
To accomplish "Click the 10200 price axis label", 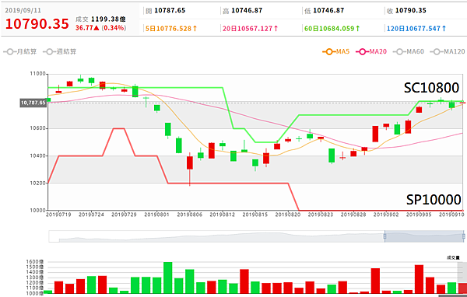I will point(38,183).
